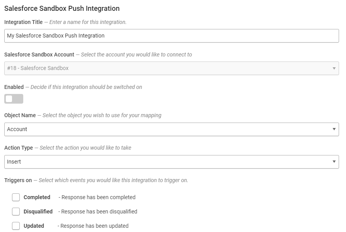Open the Object Name dropdown showing Account
Image resolution: width=346 pixels, height=232 pixels.
click(172, 129)
